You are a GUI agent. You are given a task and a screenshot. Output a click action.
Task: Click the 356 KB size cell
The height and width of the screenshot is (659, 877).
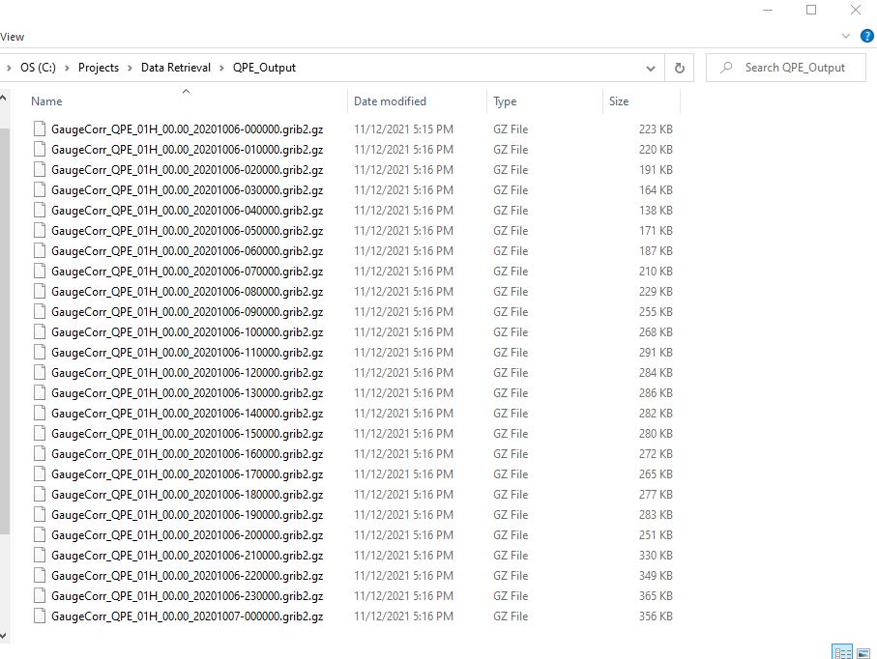coord(656,616)
